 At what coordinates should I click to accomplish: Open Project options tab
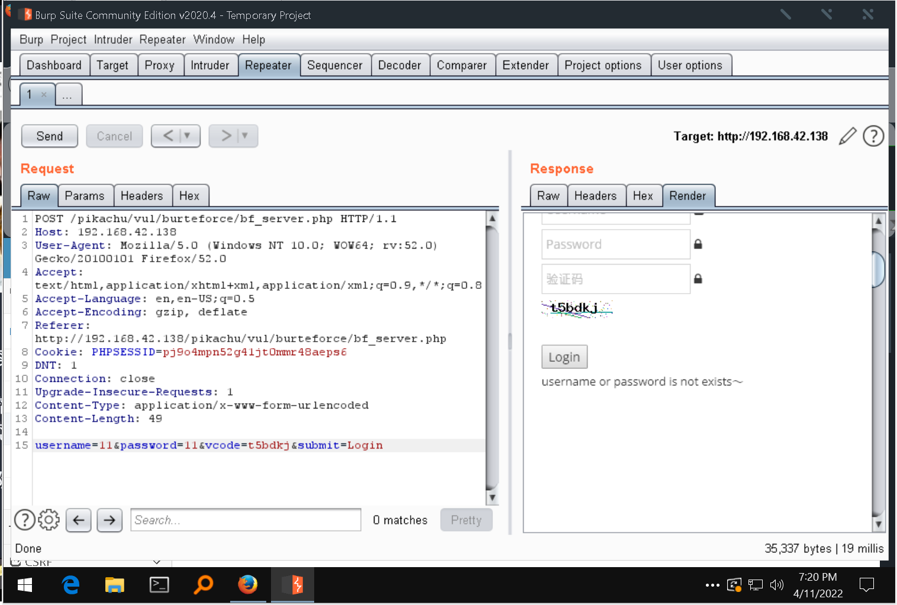pyautogui.click(x=603, y=65)
